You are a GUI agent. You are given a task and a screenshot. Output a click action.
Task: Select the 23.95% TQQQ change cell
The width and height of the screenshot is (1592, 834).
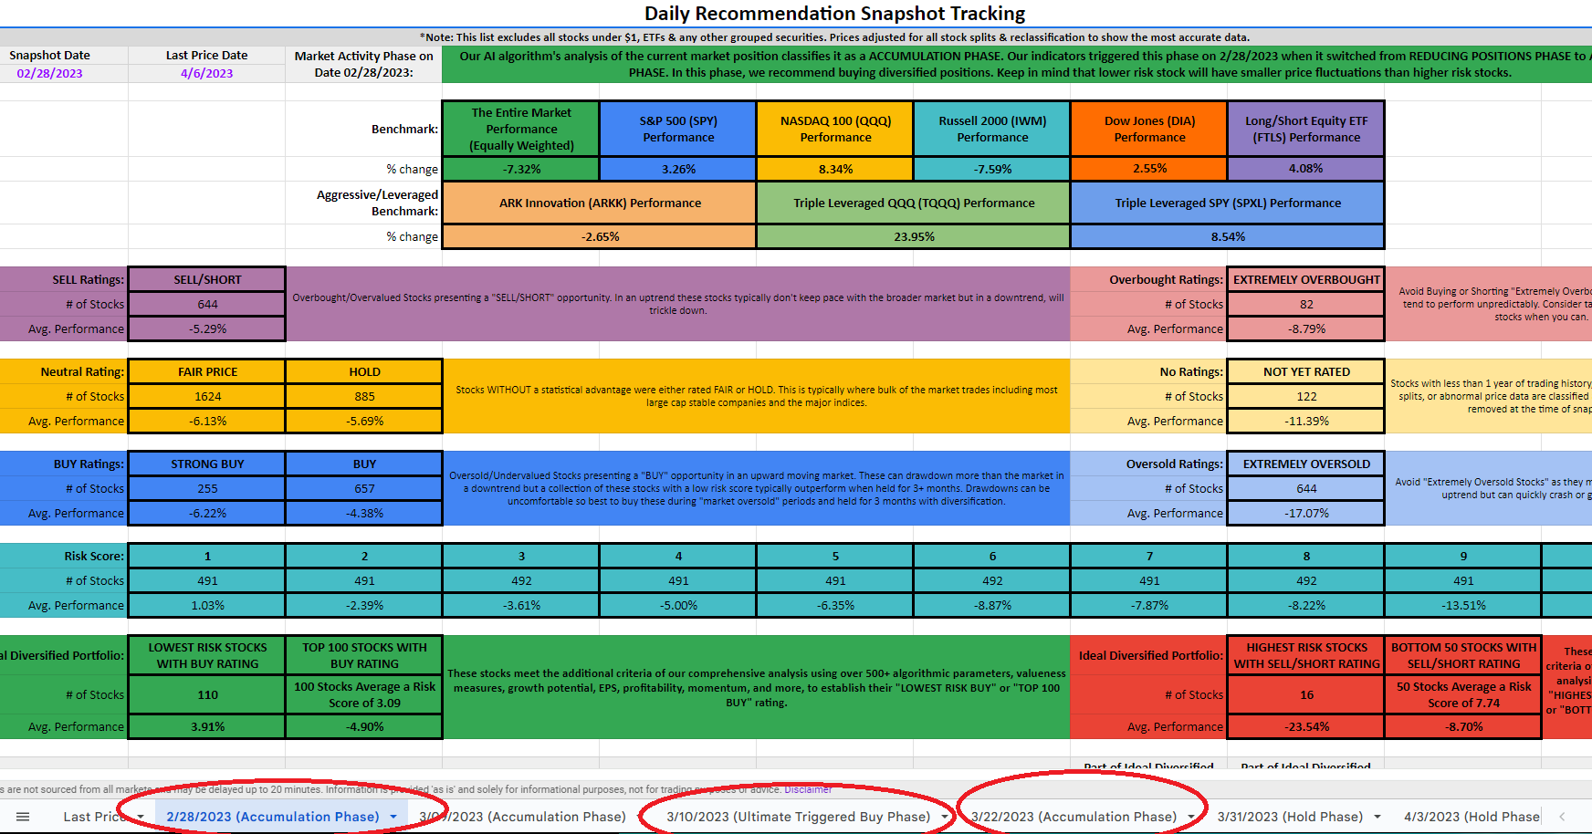click(914, 236)
